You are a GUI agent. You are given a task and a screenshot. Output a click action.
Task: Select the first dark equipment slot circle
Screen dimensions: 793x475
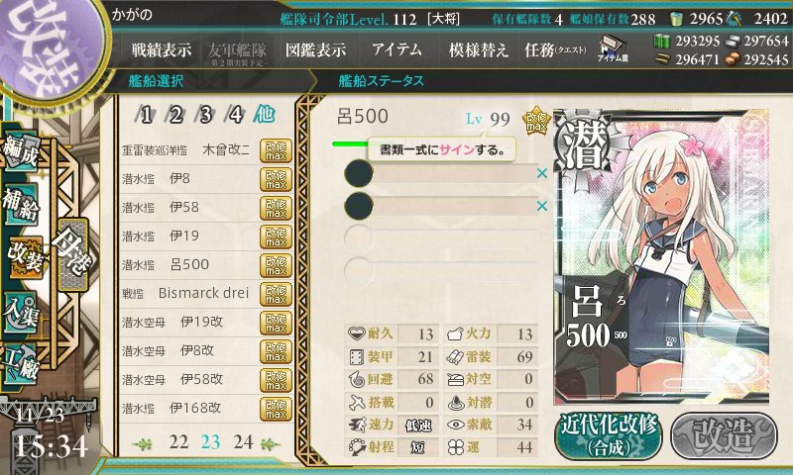tap(359, 173)
